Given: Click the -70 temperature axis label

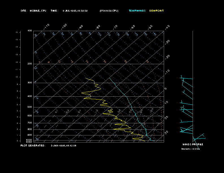Looking at the screenshot, I should pyautogui.click(x=115, y=27).
